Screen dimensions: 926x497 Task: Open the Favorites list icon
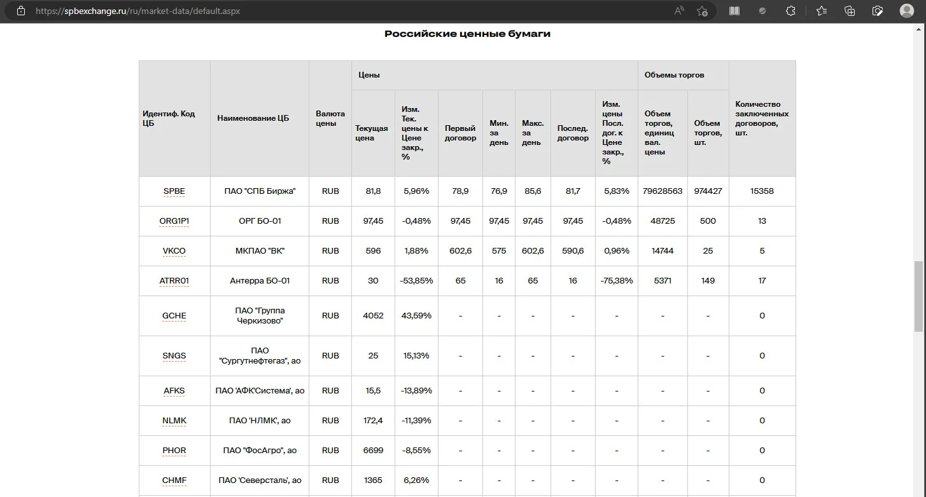click(x=822, y=11)
